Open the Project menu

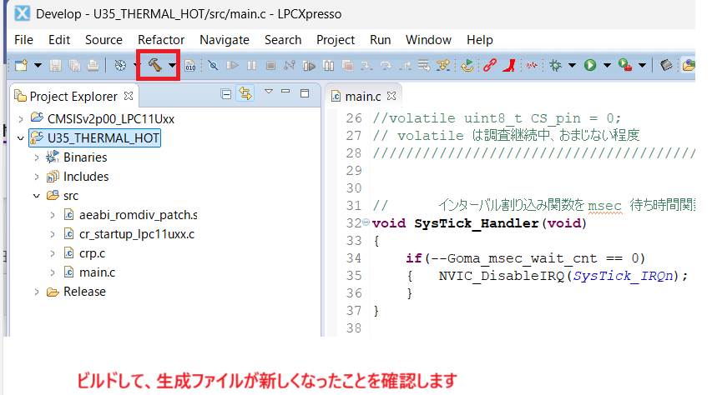(x=336, y=39)
